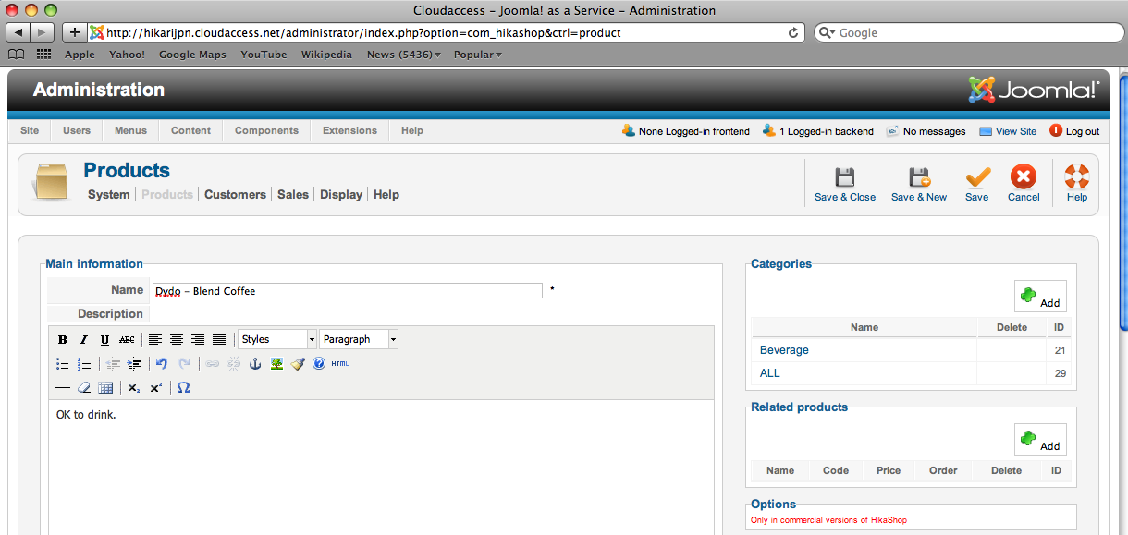Screen dimensions: 1128x535
Task: Click Save & New toolbar button
Action: (919, 184)
